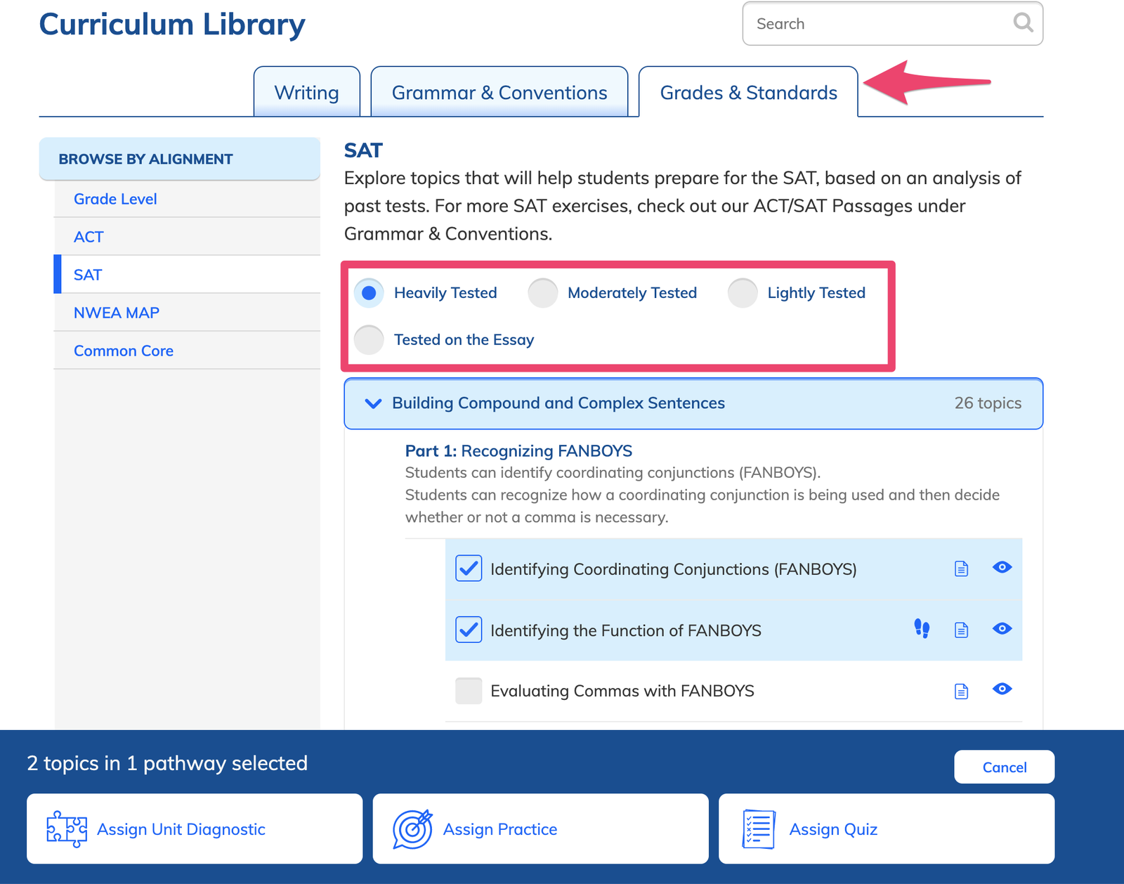
Task: Cancel the topic selection
Action: click(x=1004, y=767)
